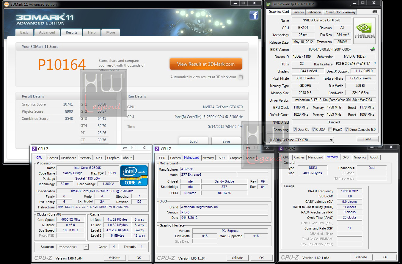
Task: Click the Z77 Extreme6 model field
Action: pos(208,175)
